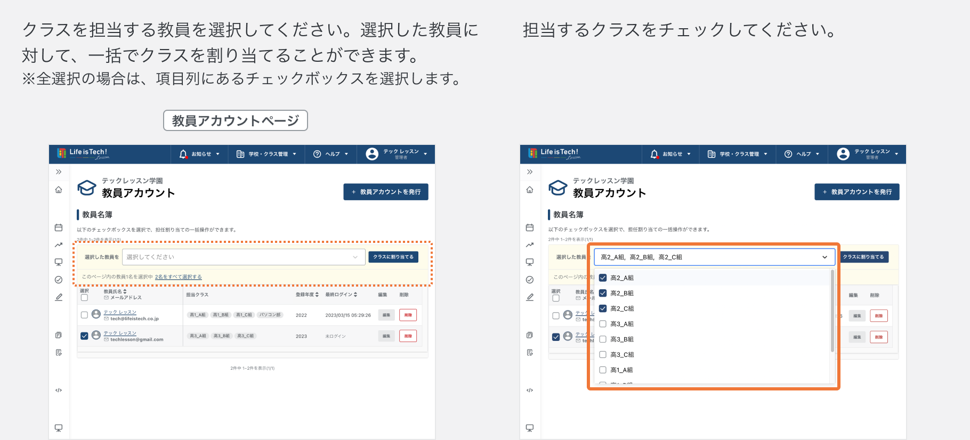
Task: Click the notification bell in the left screenshot header
Action: pyautogui.click(x=183, y=154)
